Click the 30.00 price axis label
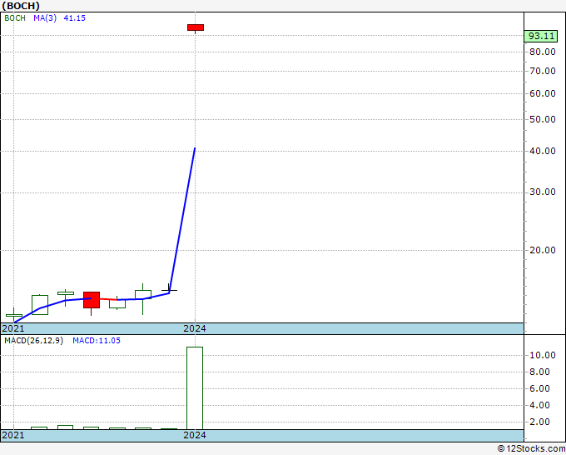Viewport: 566px width, 455px height. click(x=543, y=192)
